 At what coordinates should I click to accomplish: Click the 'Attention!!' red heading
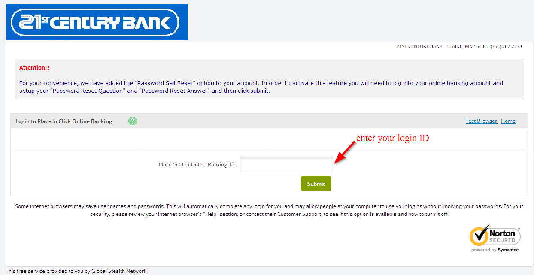tap(34, 68)
